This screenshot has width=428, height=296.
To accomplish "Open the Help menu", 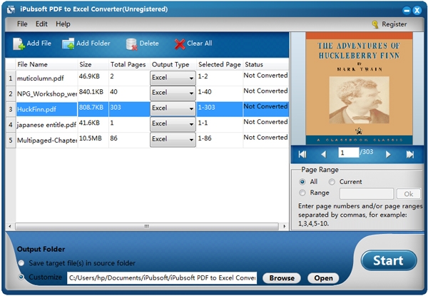I will click(63, 24).
